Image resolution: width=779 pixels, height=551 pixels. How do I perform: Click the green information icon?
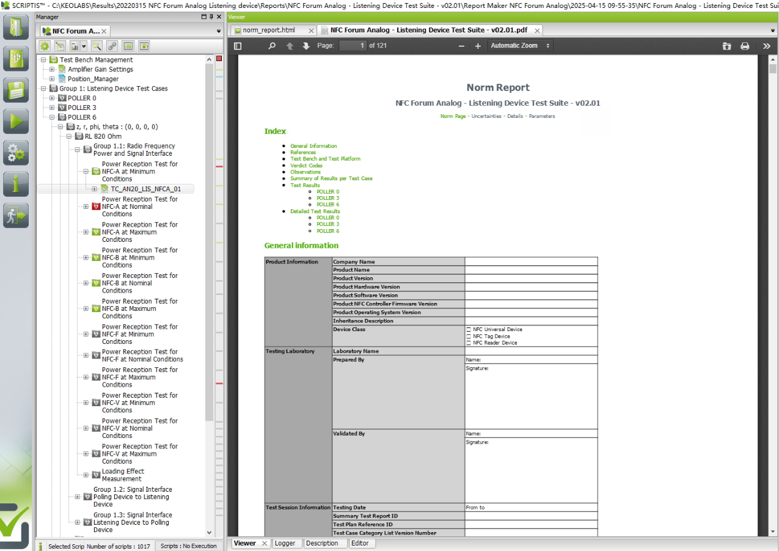pyautogui.click(x=16, y=184)
